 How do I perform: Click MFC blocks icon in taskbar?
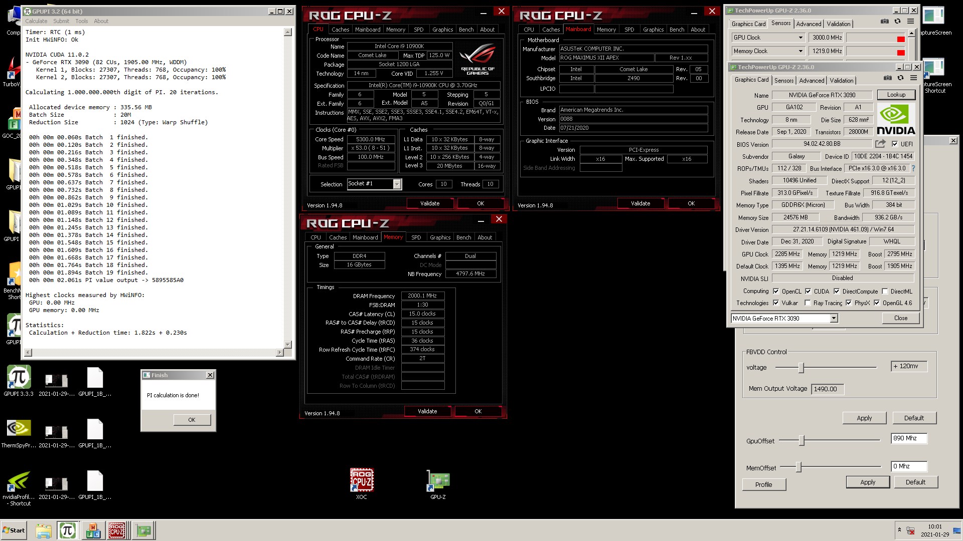pos(93,530)
